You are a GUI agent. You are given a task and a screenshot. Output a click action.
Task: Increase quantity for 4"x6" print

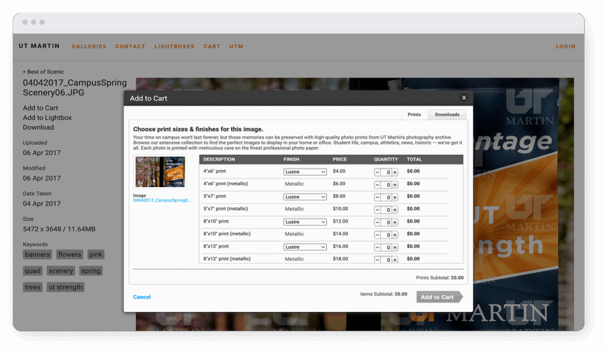click(x=395, y=173)
